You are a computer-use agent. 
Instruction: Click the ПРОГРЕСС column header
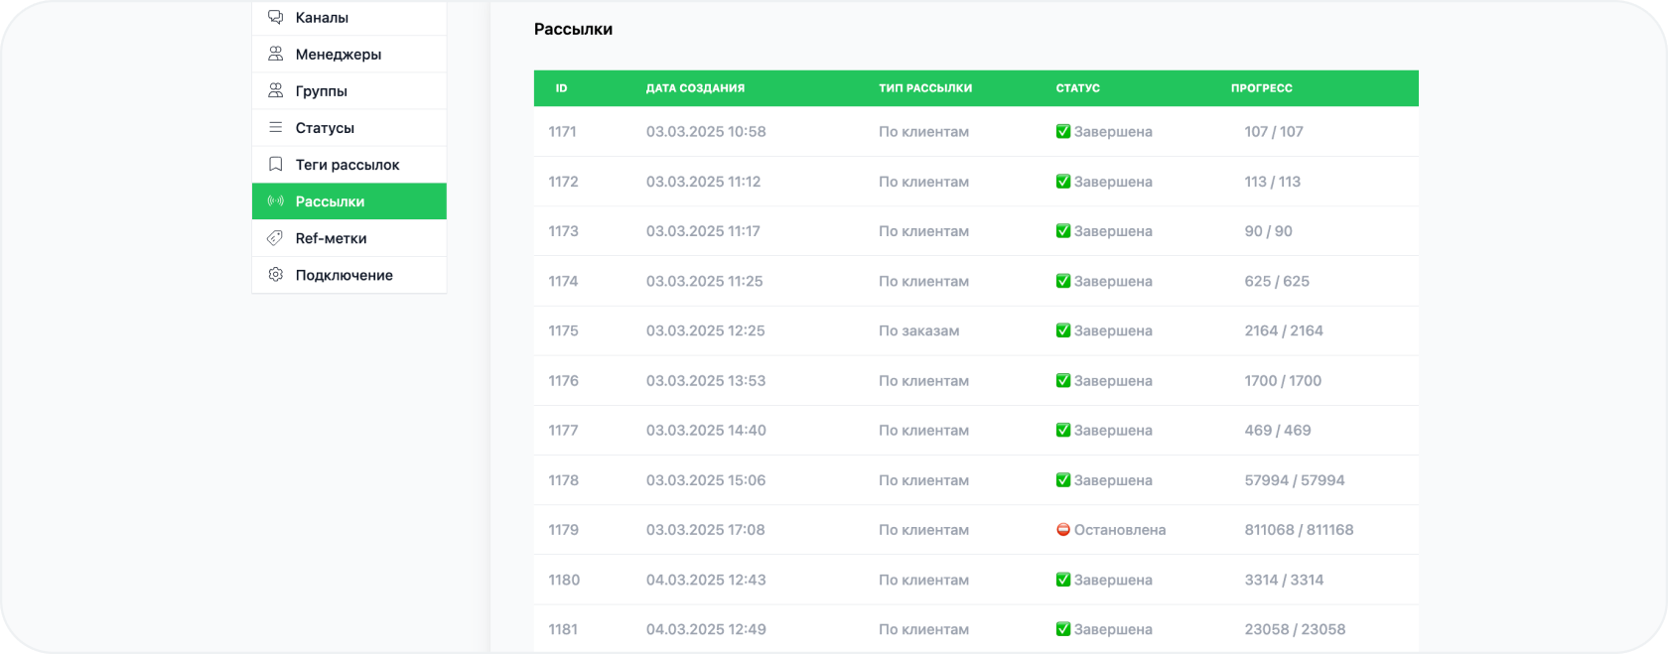[x=1262, y=88]
